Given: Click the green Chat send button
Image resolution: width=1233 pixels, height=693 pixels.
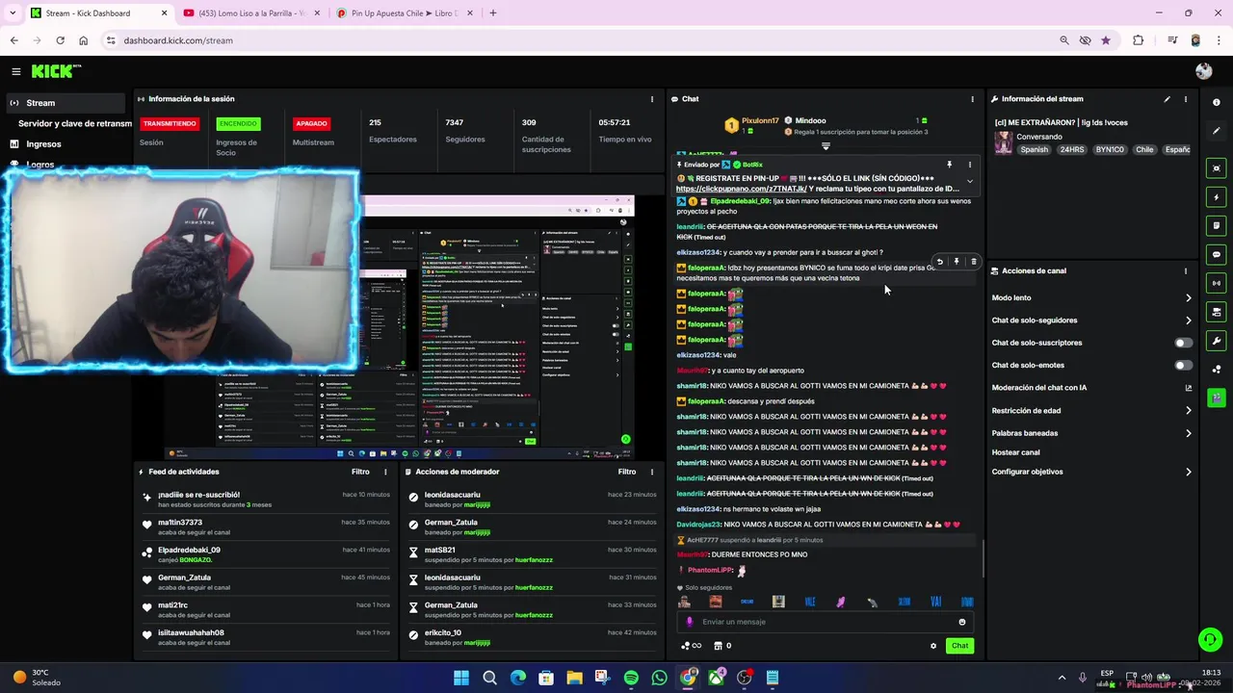Looking at the screenshot, I should [959, 646].
